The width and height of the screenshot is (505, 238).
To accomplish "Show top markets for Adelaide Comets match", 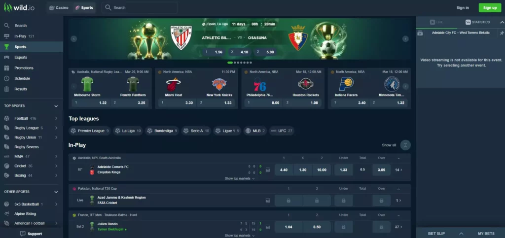I will coord(240,178).
